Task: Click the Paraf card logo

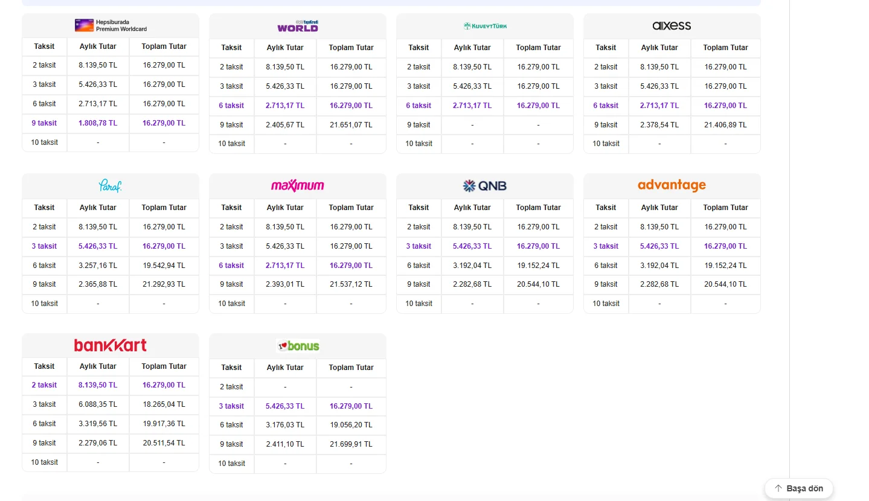Action: [111, 186]
